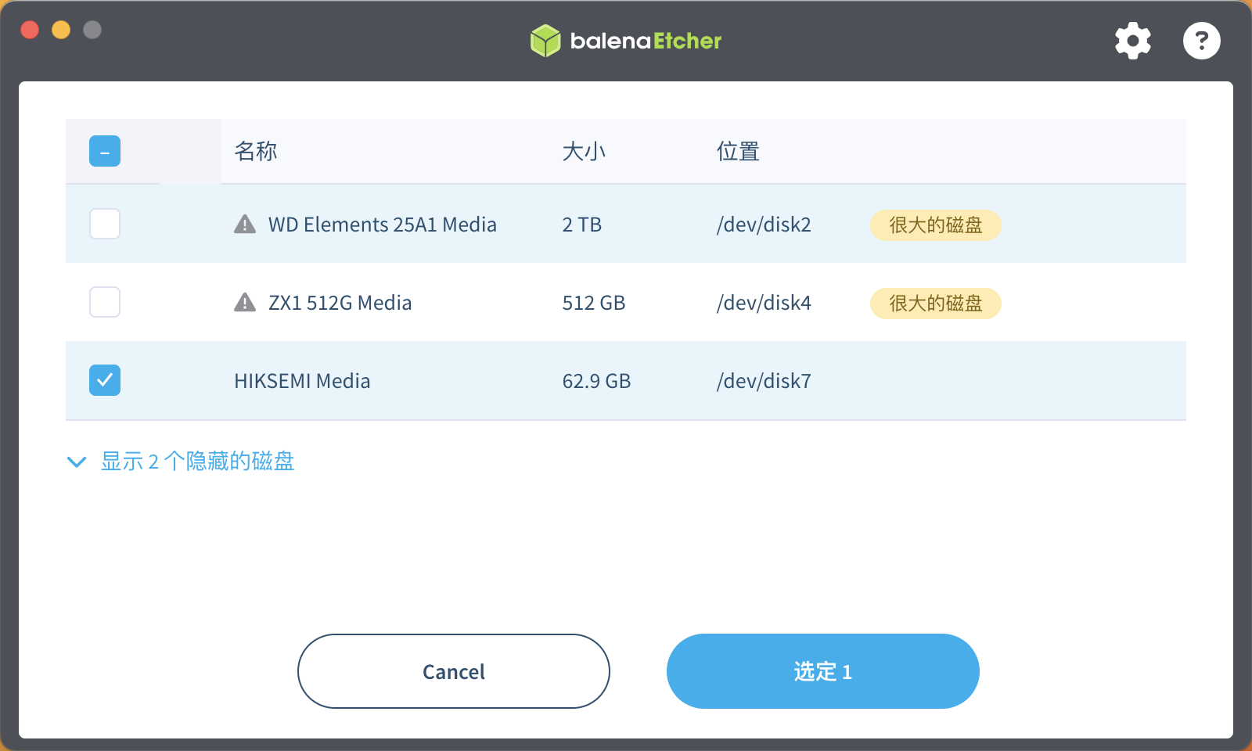Click /dev/disk4 location cell

[x=764, y=303]
